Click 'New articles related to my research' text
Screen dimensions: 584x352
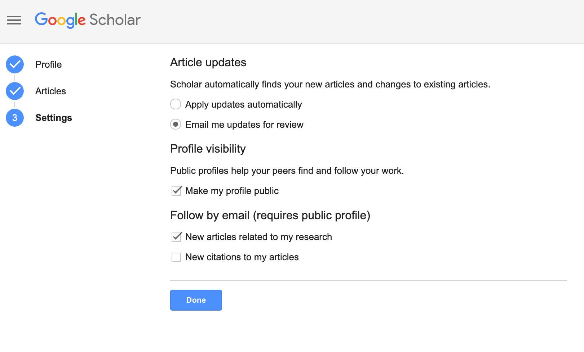click(258, 237)
